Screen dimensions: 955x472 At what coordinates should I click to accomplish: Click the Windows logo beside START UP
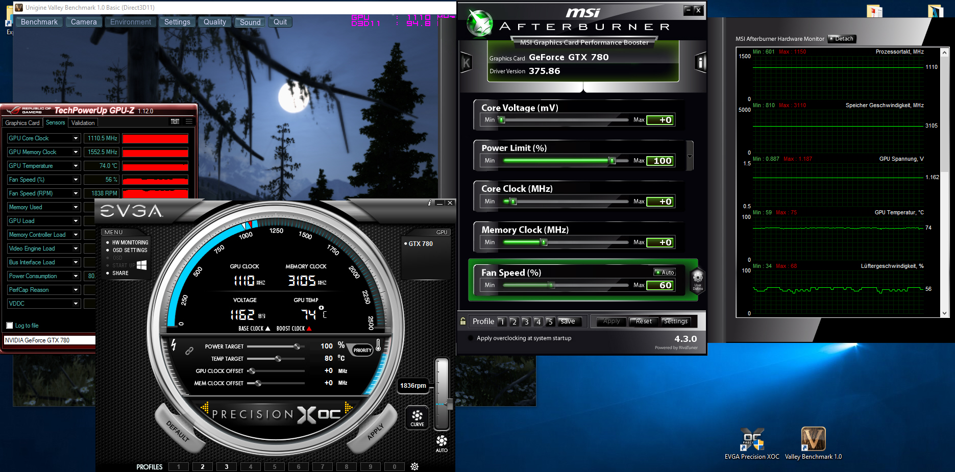point(142,265)
